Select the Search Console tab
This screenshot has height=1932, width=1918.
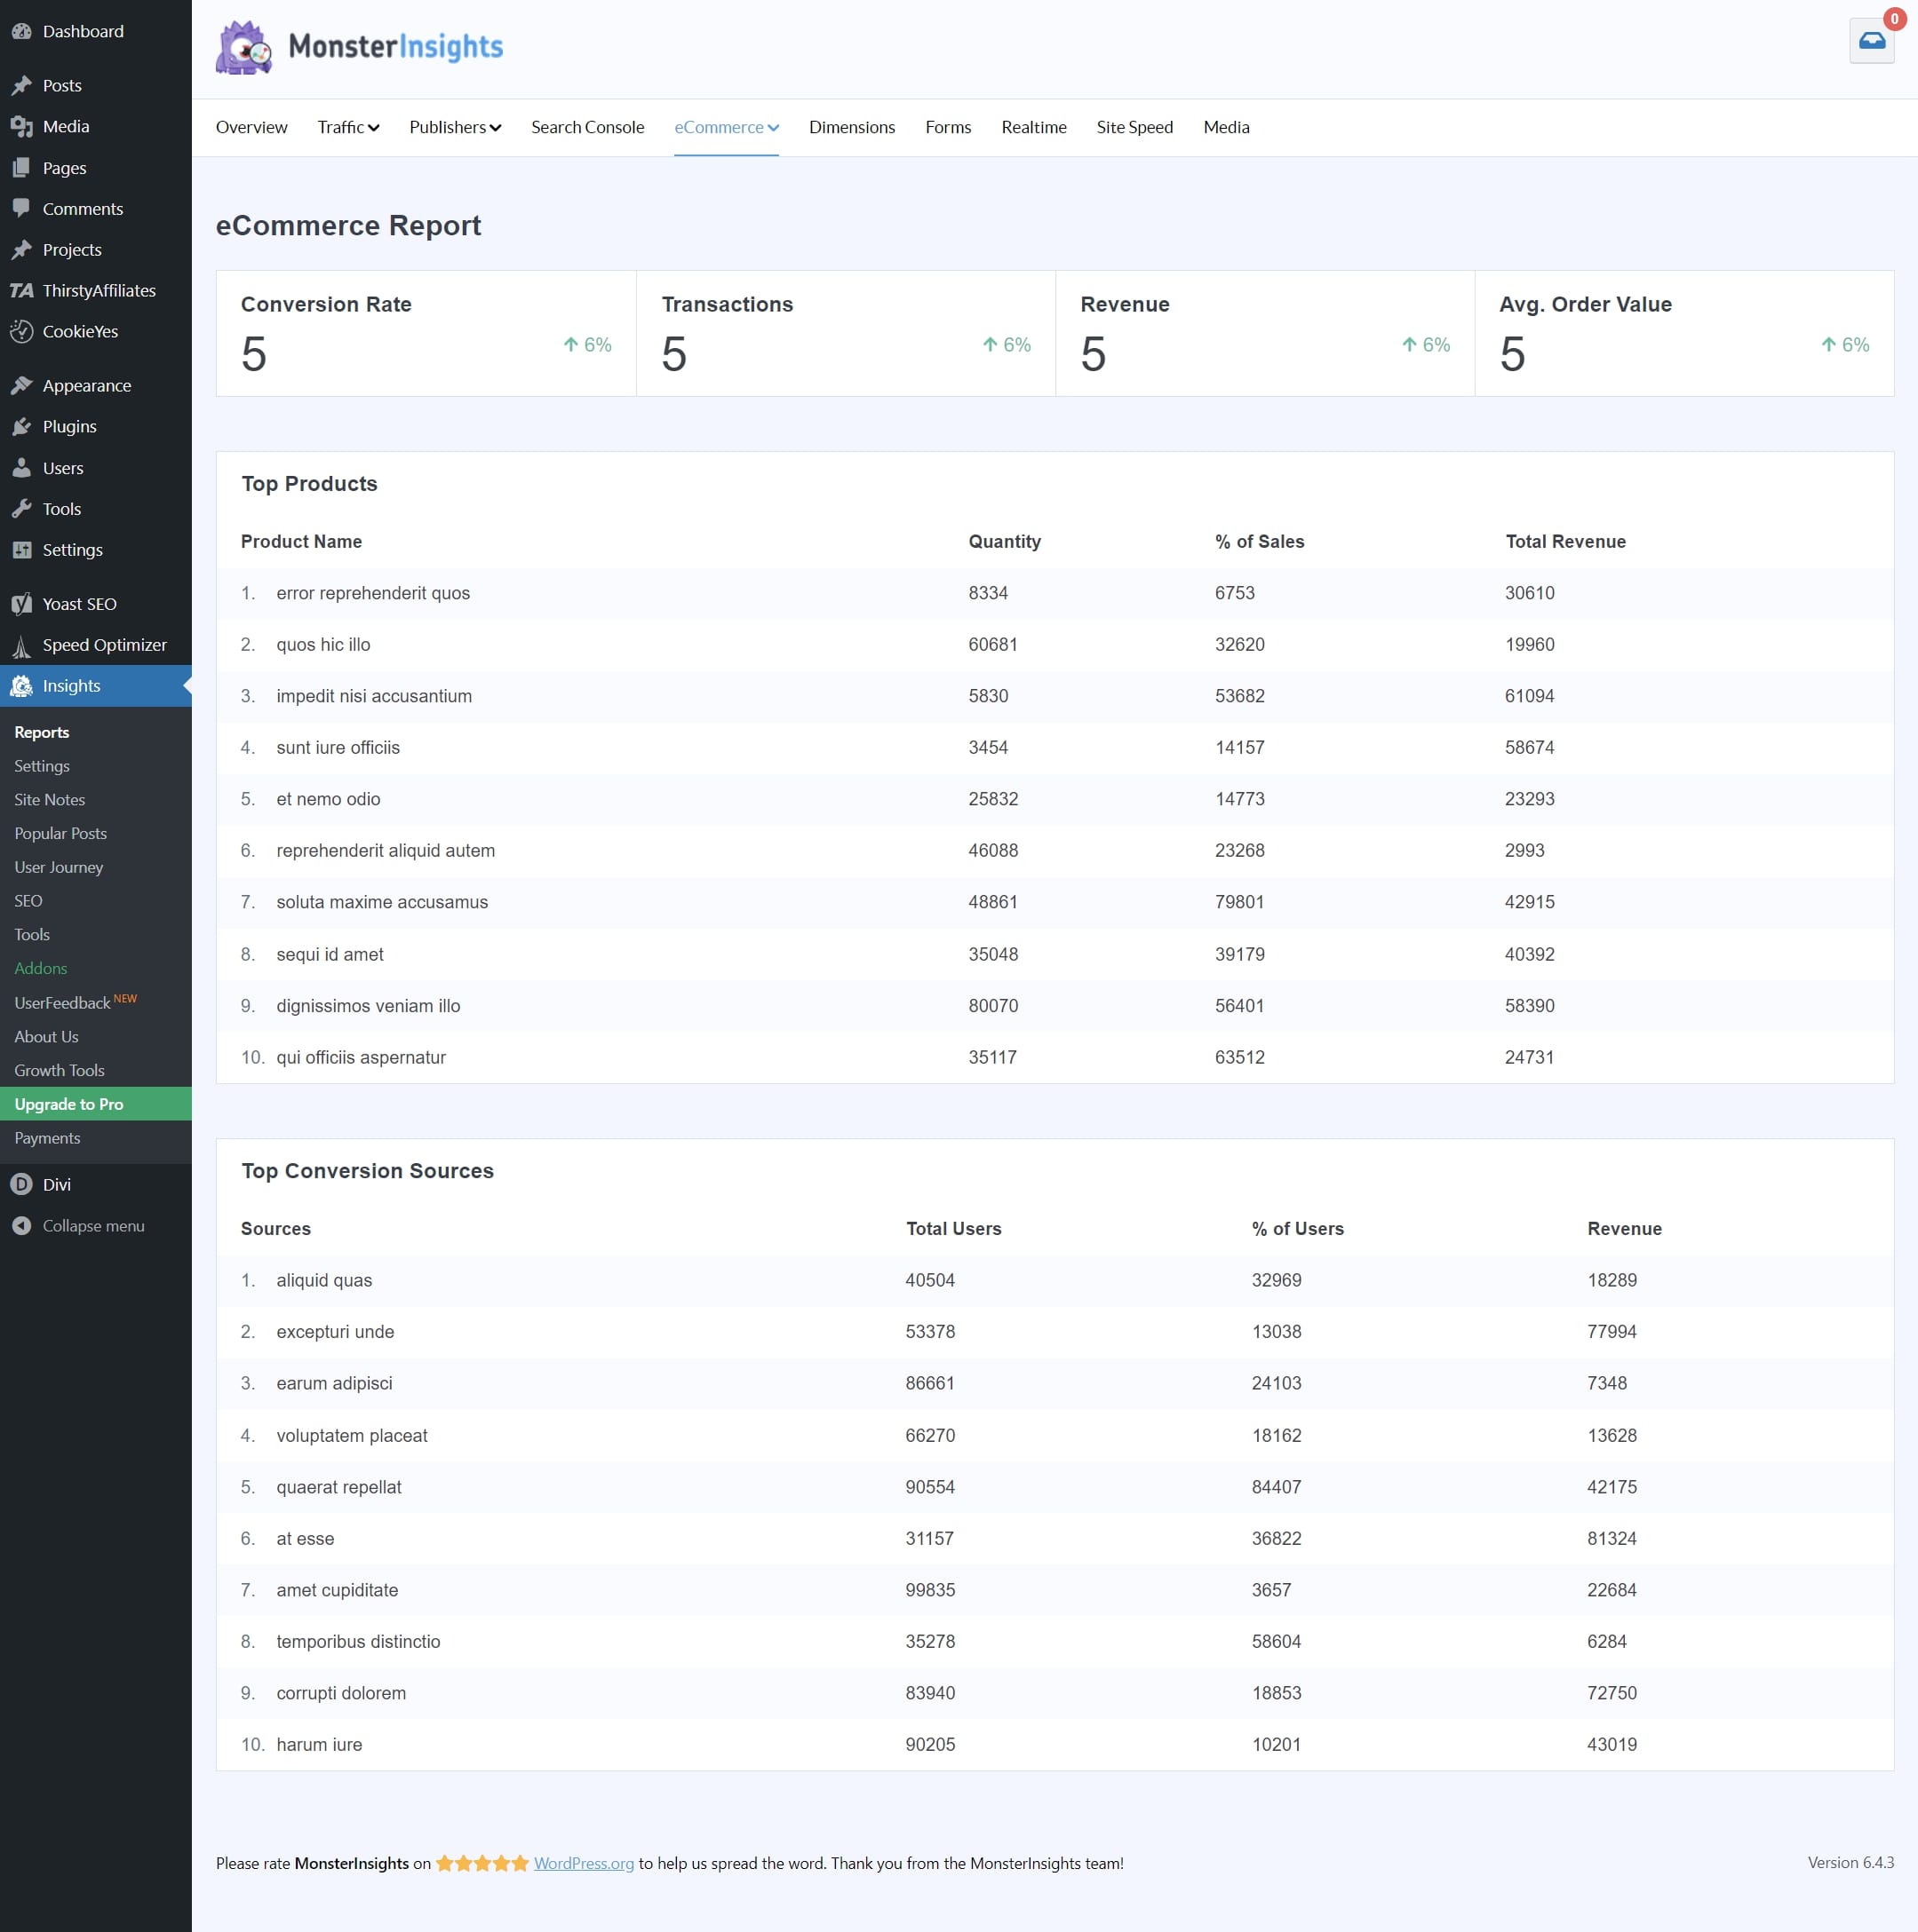pos(586,126)
